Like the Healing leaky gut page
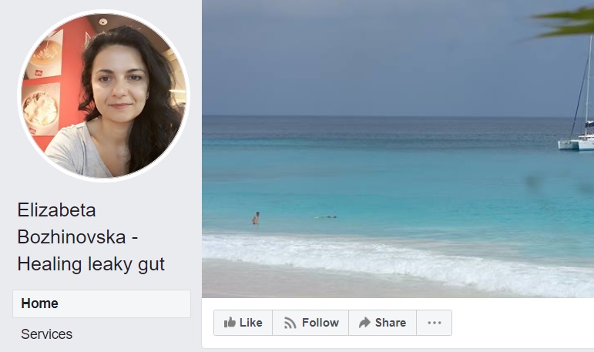 click(243, 323)
